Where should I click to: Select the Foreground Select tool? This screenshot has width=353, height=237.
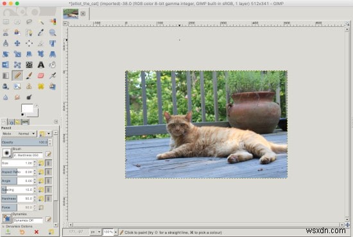coord(17,33)
